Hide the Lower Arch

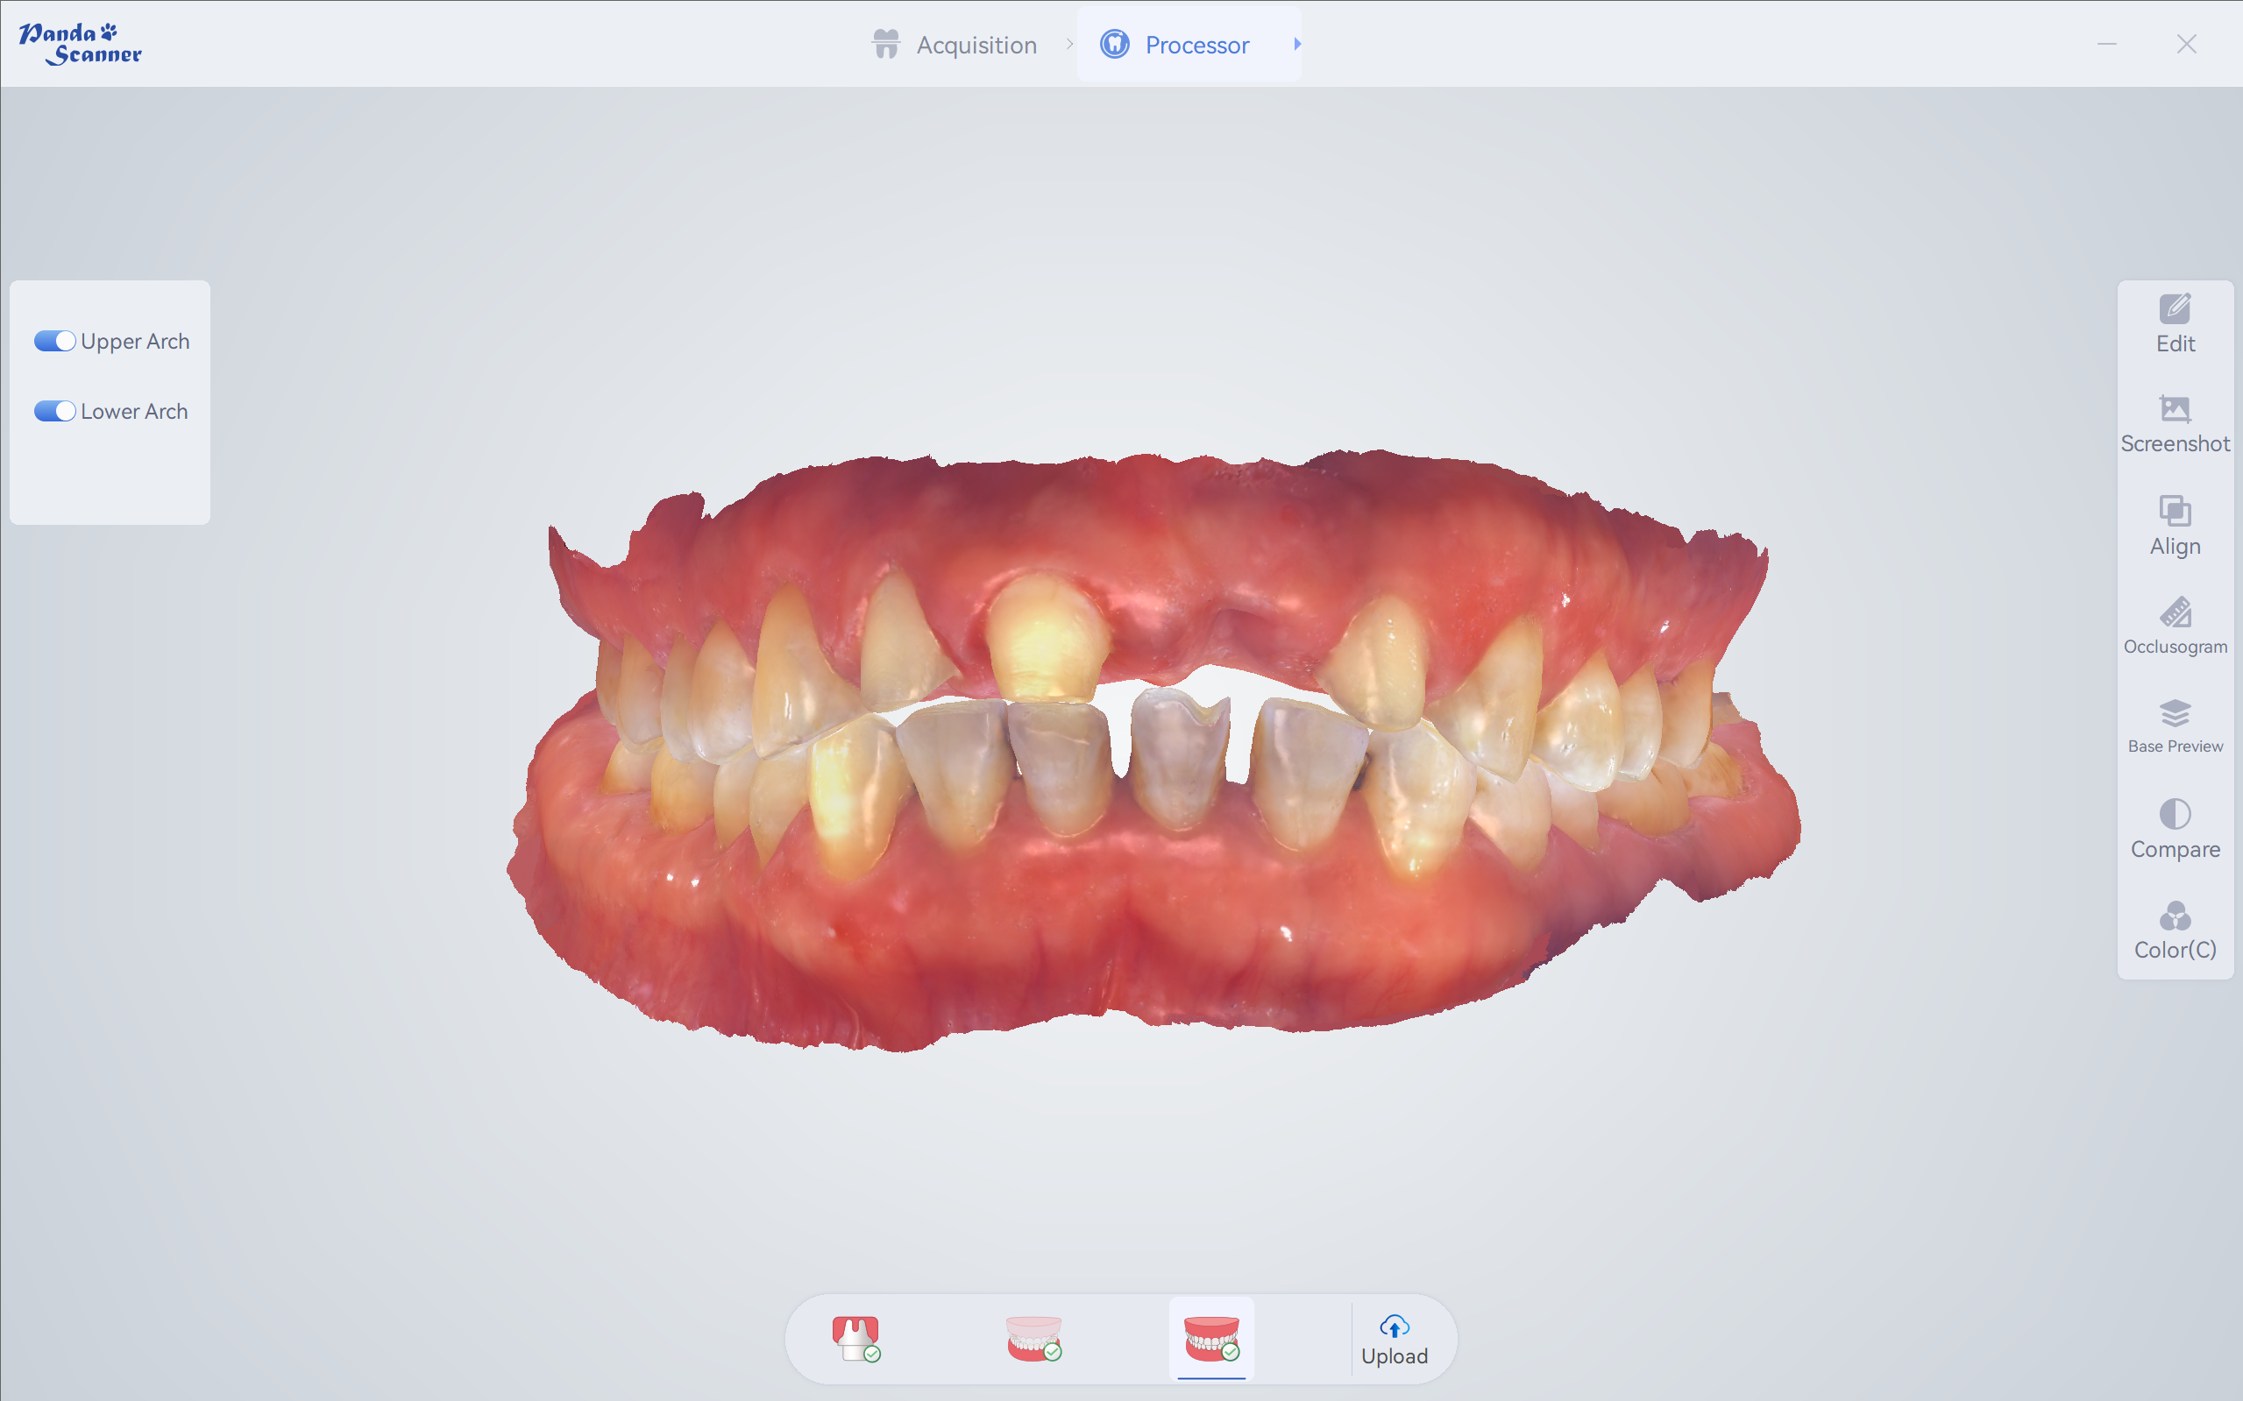[x=54, y=412]
